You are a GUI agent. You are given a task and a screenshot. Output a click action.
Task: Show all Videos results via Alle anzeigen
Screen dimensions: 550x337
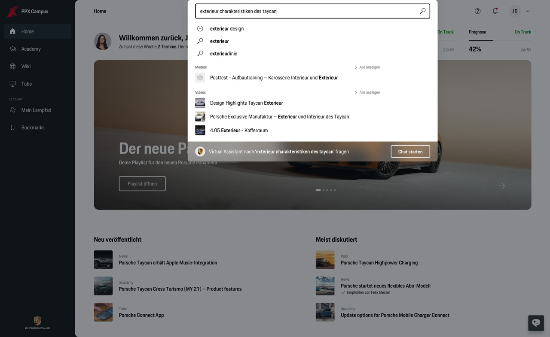pos(367,93)
